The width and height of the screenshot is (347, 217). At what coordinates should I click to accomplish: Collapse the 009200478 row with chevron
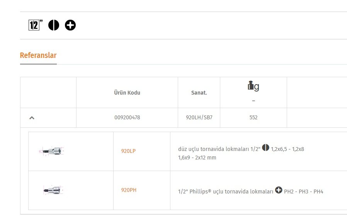32,118
